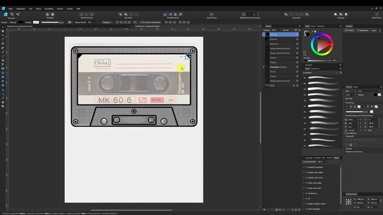Click the first icon above the Anordnen label
This screenshot has height=215, width=383.
(x=120, y=14)
